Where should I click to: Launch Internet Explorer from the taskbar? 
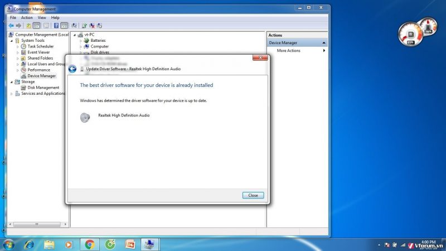[x=29, y=244]
